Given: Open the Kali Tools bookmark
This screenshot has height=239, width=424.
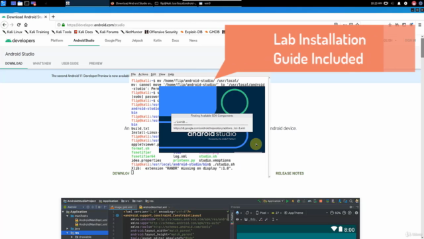Looking at the screenshot, I should coord(62,32).
